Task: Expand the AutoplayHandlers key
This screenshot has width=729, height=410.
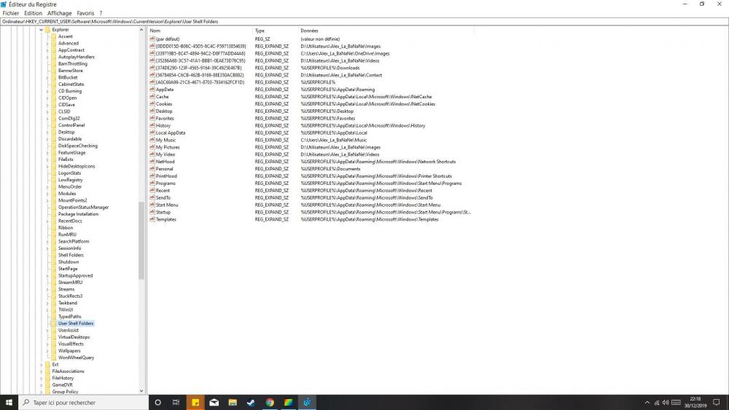Action: tap(47, 57)
